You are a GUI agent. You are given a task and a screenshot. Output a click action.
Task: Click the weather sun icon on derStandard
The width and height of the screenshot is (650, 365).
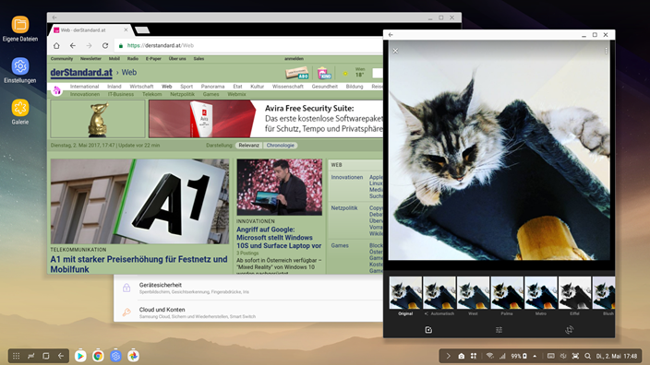345,74
